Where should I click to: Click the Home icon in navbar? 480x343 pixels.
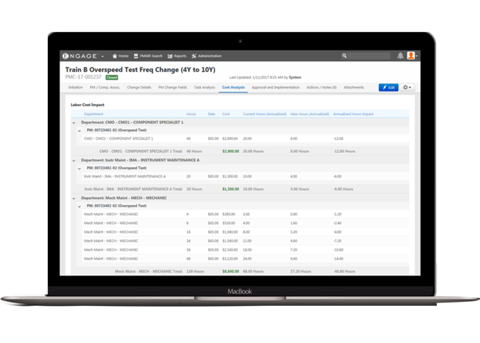[x=115, y=56]
